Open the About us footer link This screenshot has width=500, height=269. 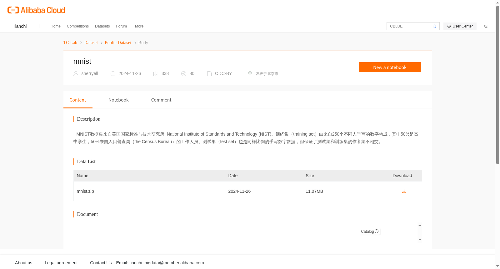24,263
